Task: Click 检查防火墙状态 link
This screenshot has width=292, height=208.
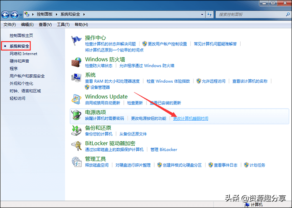Action: click(99, 66)
